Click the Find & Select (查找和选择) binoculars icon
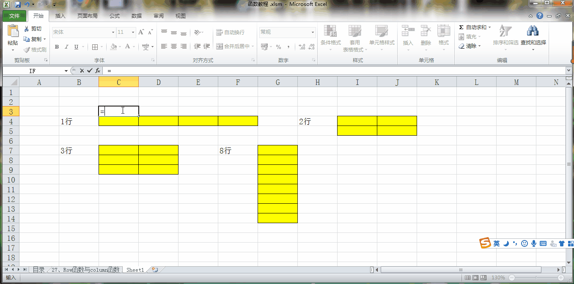 pos(533,30)
